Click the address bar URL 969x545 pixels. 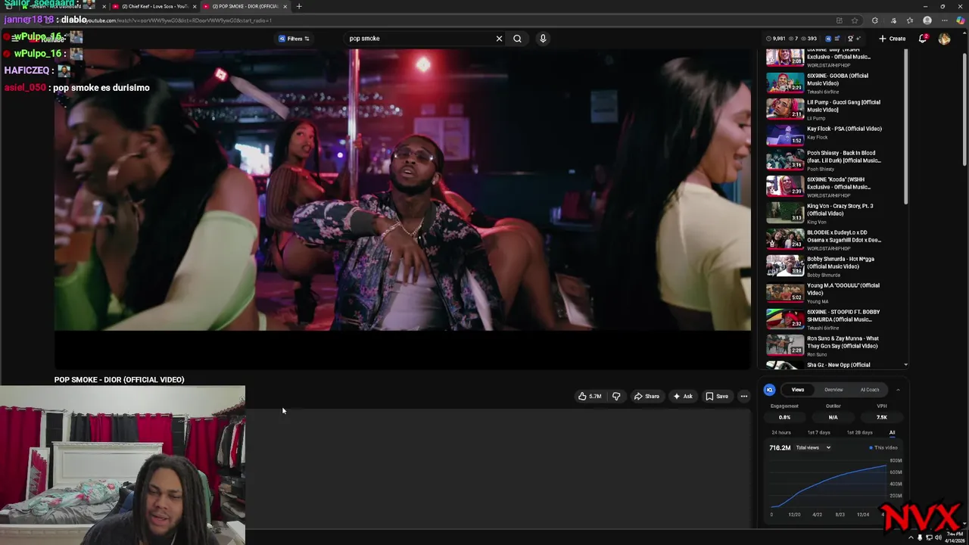(x=179, y=20)
